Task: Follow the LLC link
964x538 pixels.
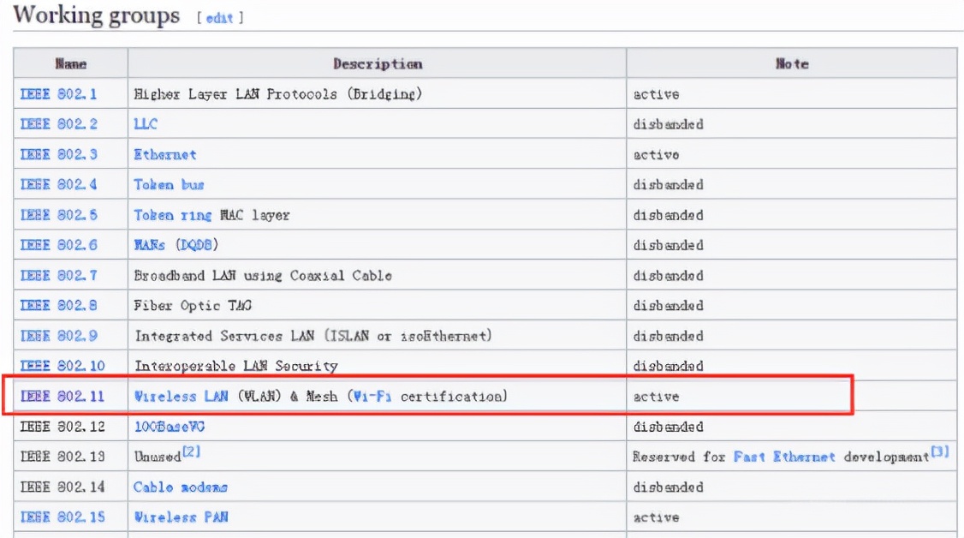Action: coord(146,124)
